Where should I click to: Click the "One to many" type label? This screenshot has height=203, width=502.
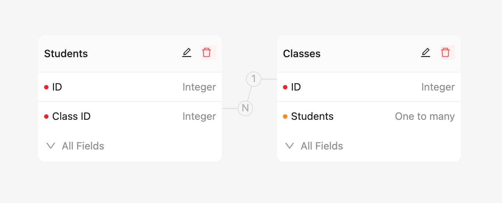[x=424, y=117]
